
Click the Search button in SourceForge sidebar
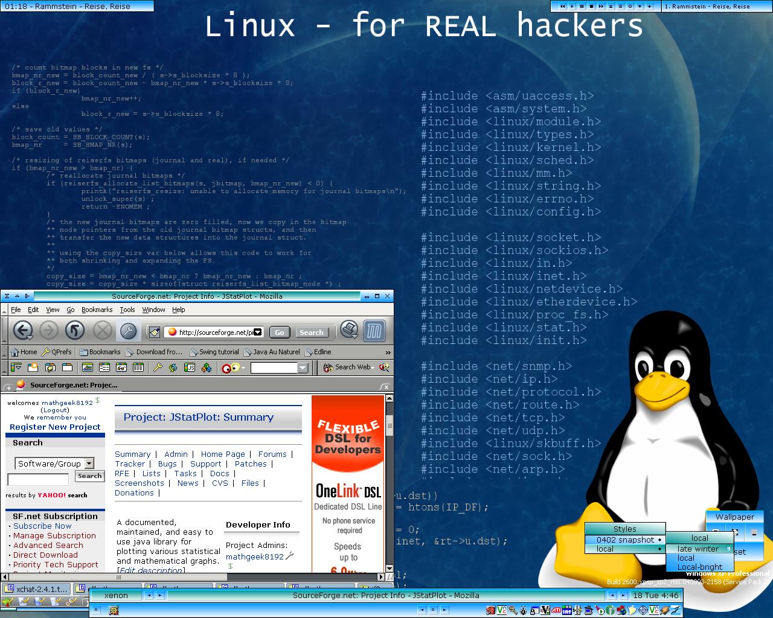tap(90, 476)
